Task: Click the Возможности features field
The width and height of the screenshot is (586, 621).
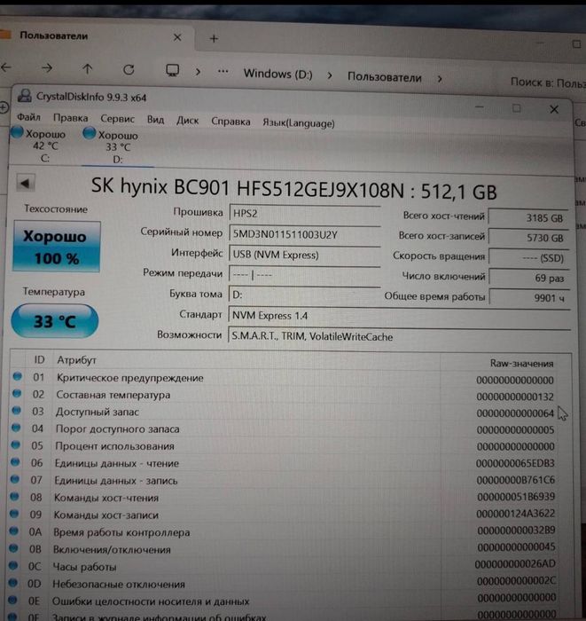Action: pos(399,336)
